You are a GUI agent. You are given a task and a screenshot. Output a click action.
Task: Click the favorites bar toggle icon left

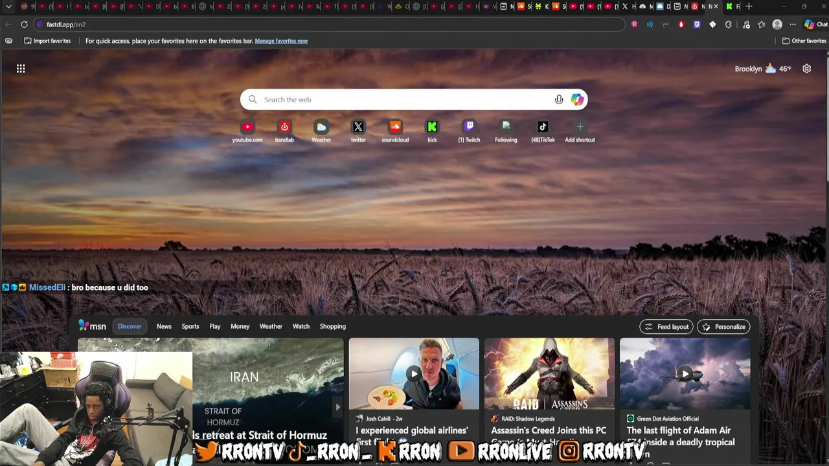(8, 41)
